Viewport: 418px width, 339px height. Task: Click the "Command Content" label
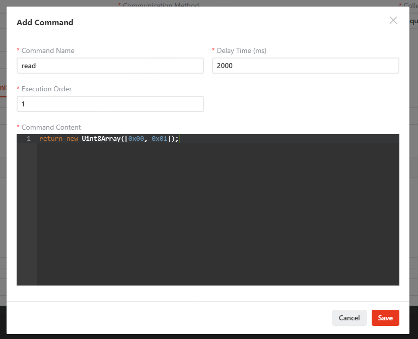pyautogui.click(x=51, y=127)
